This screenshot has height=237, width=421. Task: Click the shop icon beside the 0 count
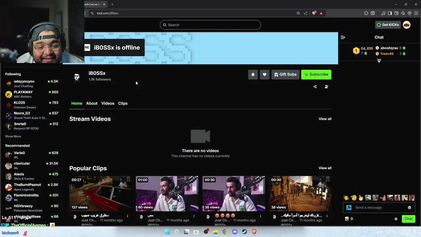[347, 219]
